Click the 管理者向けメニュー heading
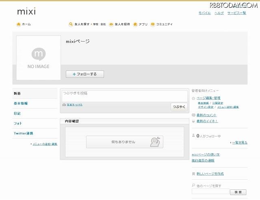The image size is (260, 200). 205,91
